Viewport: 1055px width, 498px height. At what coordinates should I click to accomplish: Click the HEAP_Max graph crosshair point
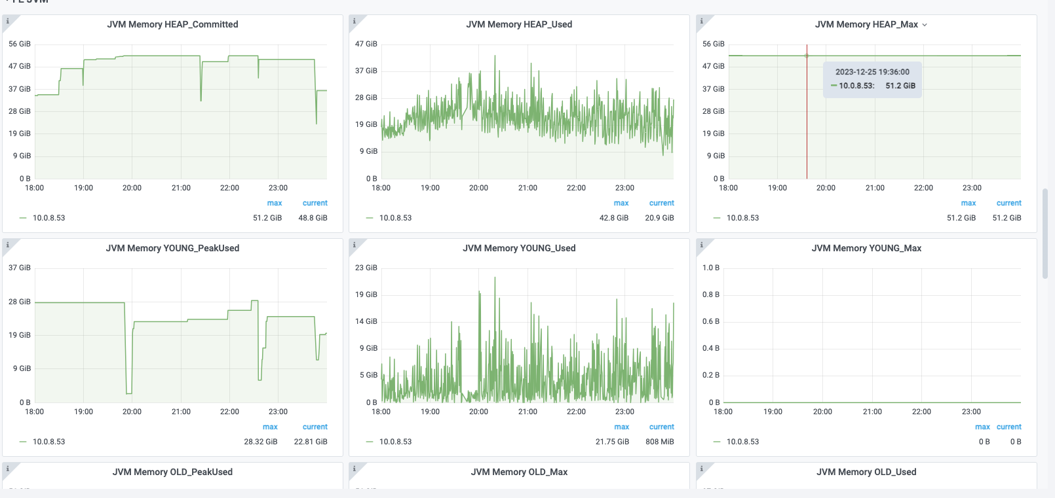pyautogui.click(x=807, y=56)
